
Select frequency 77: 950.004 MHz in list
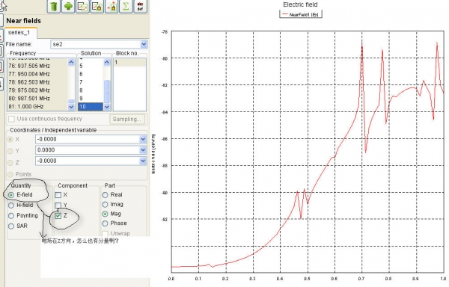pyautogui.click(x=29, y=74)
